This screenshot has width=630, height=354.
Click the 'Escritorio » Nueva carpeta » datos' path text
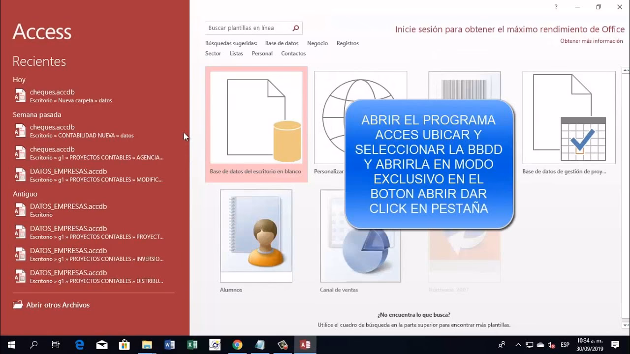pos(71,100)
